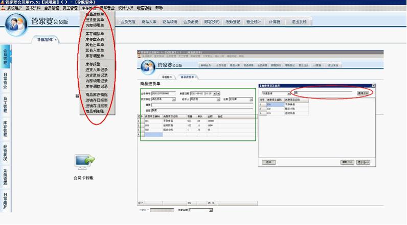Open the 增强功能 menu

[x=144, y=8]
